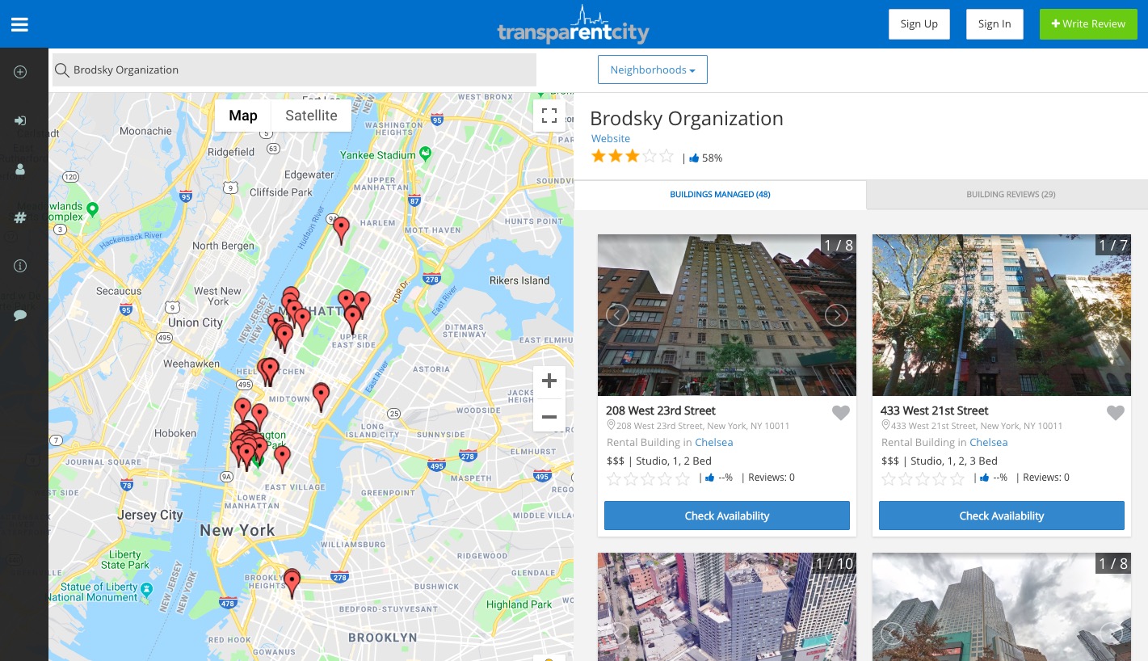The height and width of the screenshot is (661, 1148).
Task: Check Availability for 208 West 23rd Street
Action: 727,516
